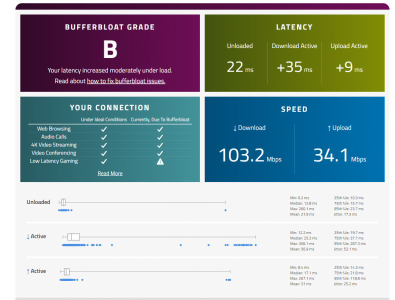Click the box in the Download Active box plot
Image resolution: width=395 pixels, height=300 pixels.
(x=74, y=237)
